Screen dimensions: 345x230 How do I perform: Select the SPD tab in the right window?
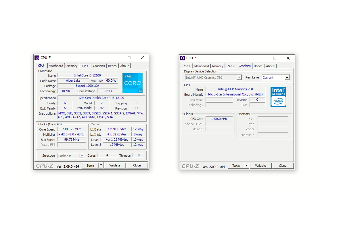231,66
